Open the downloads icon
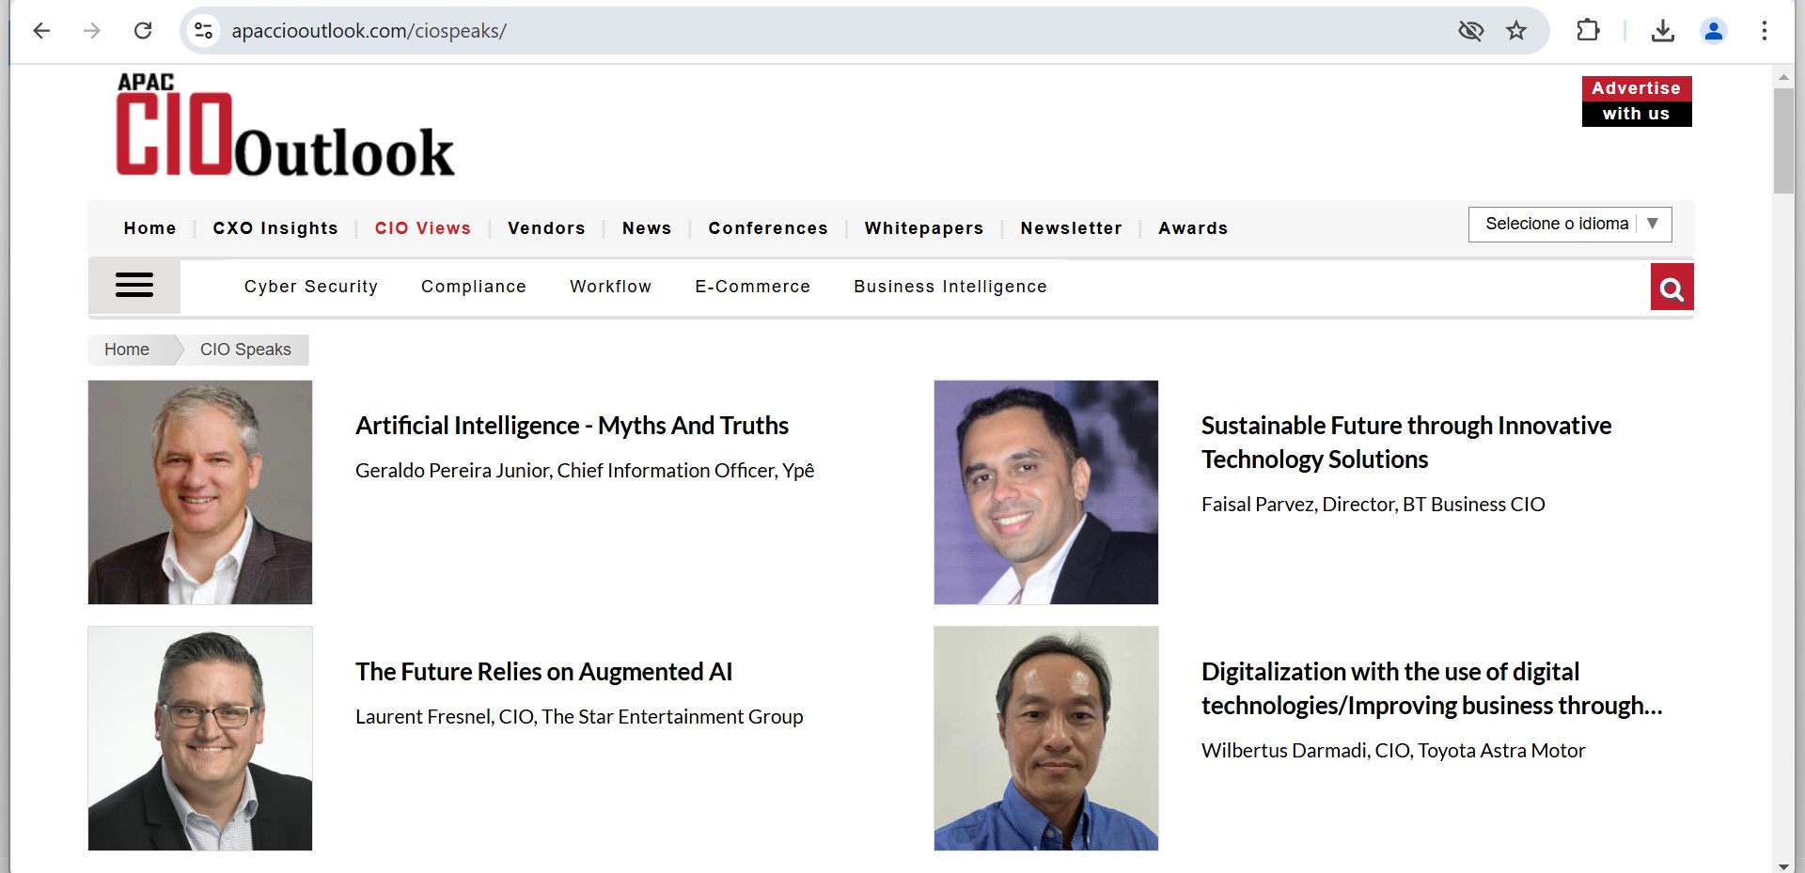Image resolution: width=1805 pixels, height=873 pixels. [x=1662, y=31]
